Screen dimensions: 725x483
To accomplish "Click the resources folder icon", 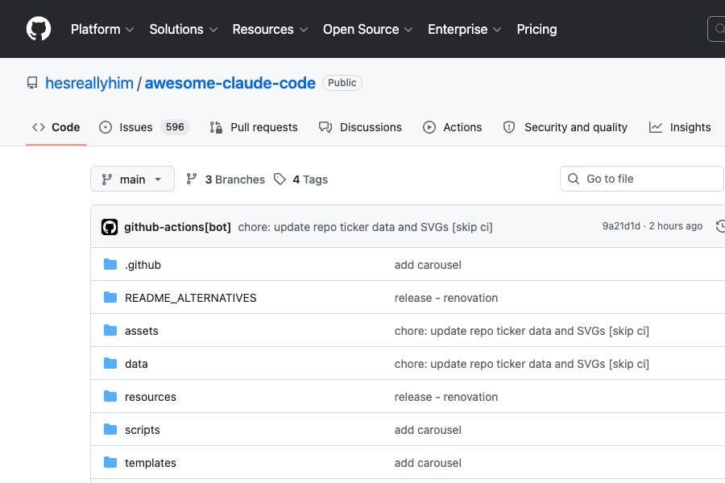I will click(110, 397).
